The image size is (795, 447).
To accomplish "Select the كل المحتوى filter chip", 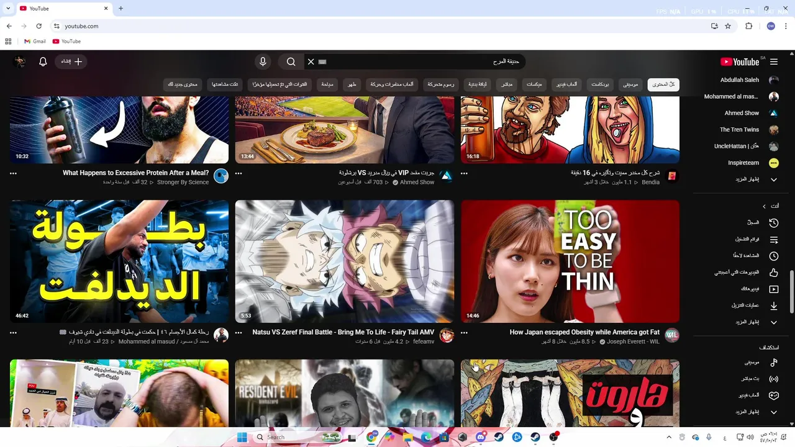I will 663,84.
